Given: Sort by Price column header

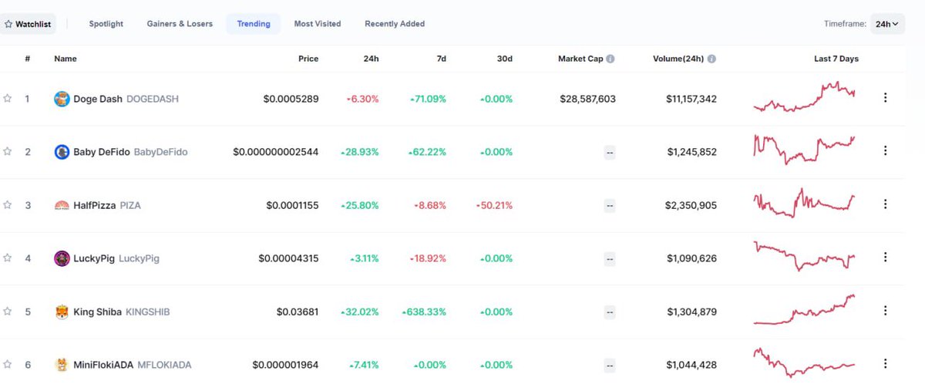Looking at the screenshot, I should pos(308,59).
